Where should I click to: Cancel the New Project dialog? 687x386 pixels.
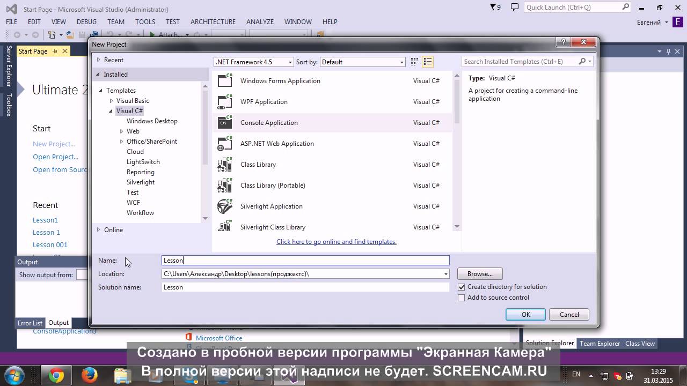[569, 315]
